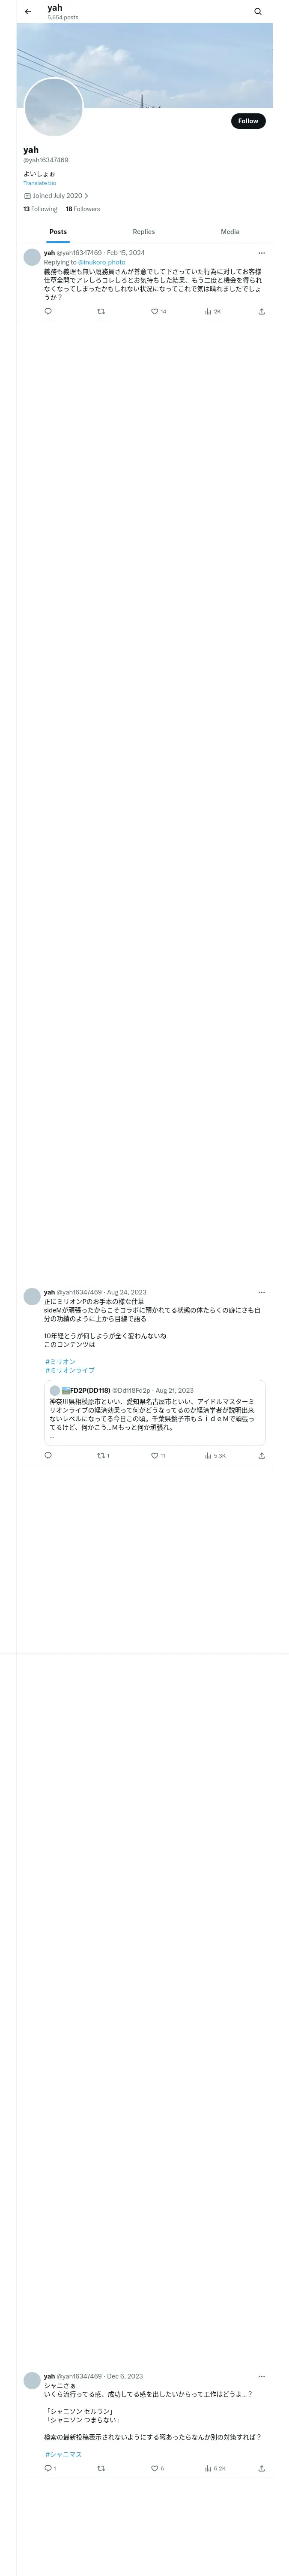Repost the Feb 15, 2024 post
289x2576 pixels.
[101, 311]
